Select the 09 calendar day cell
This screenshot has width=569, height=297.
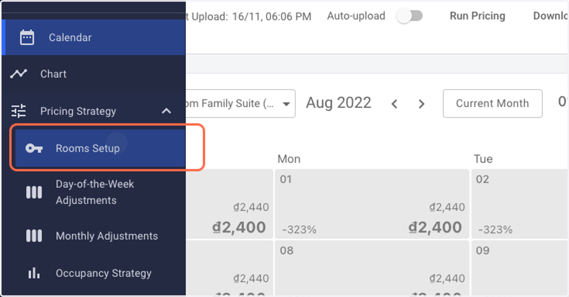pyautogui.click(x=520, y=268)
